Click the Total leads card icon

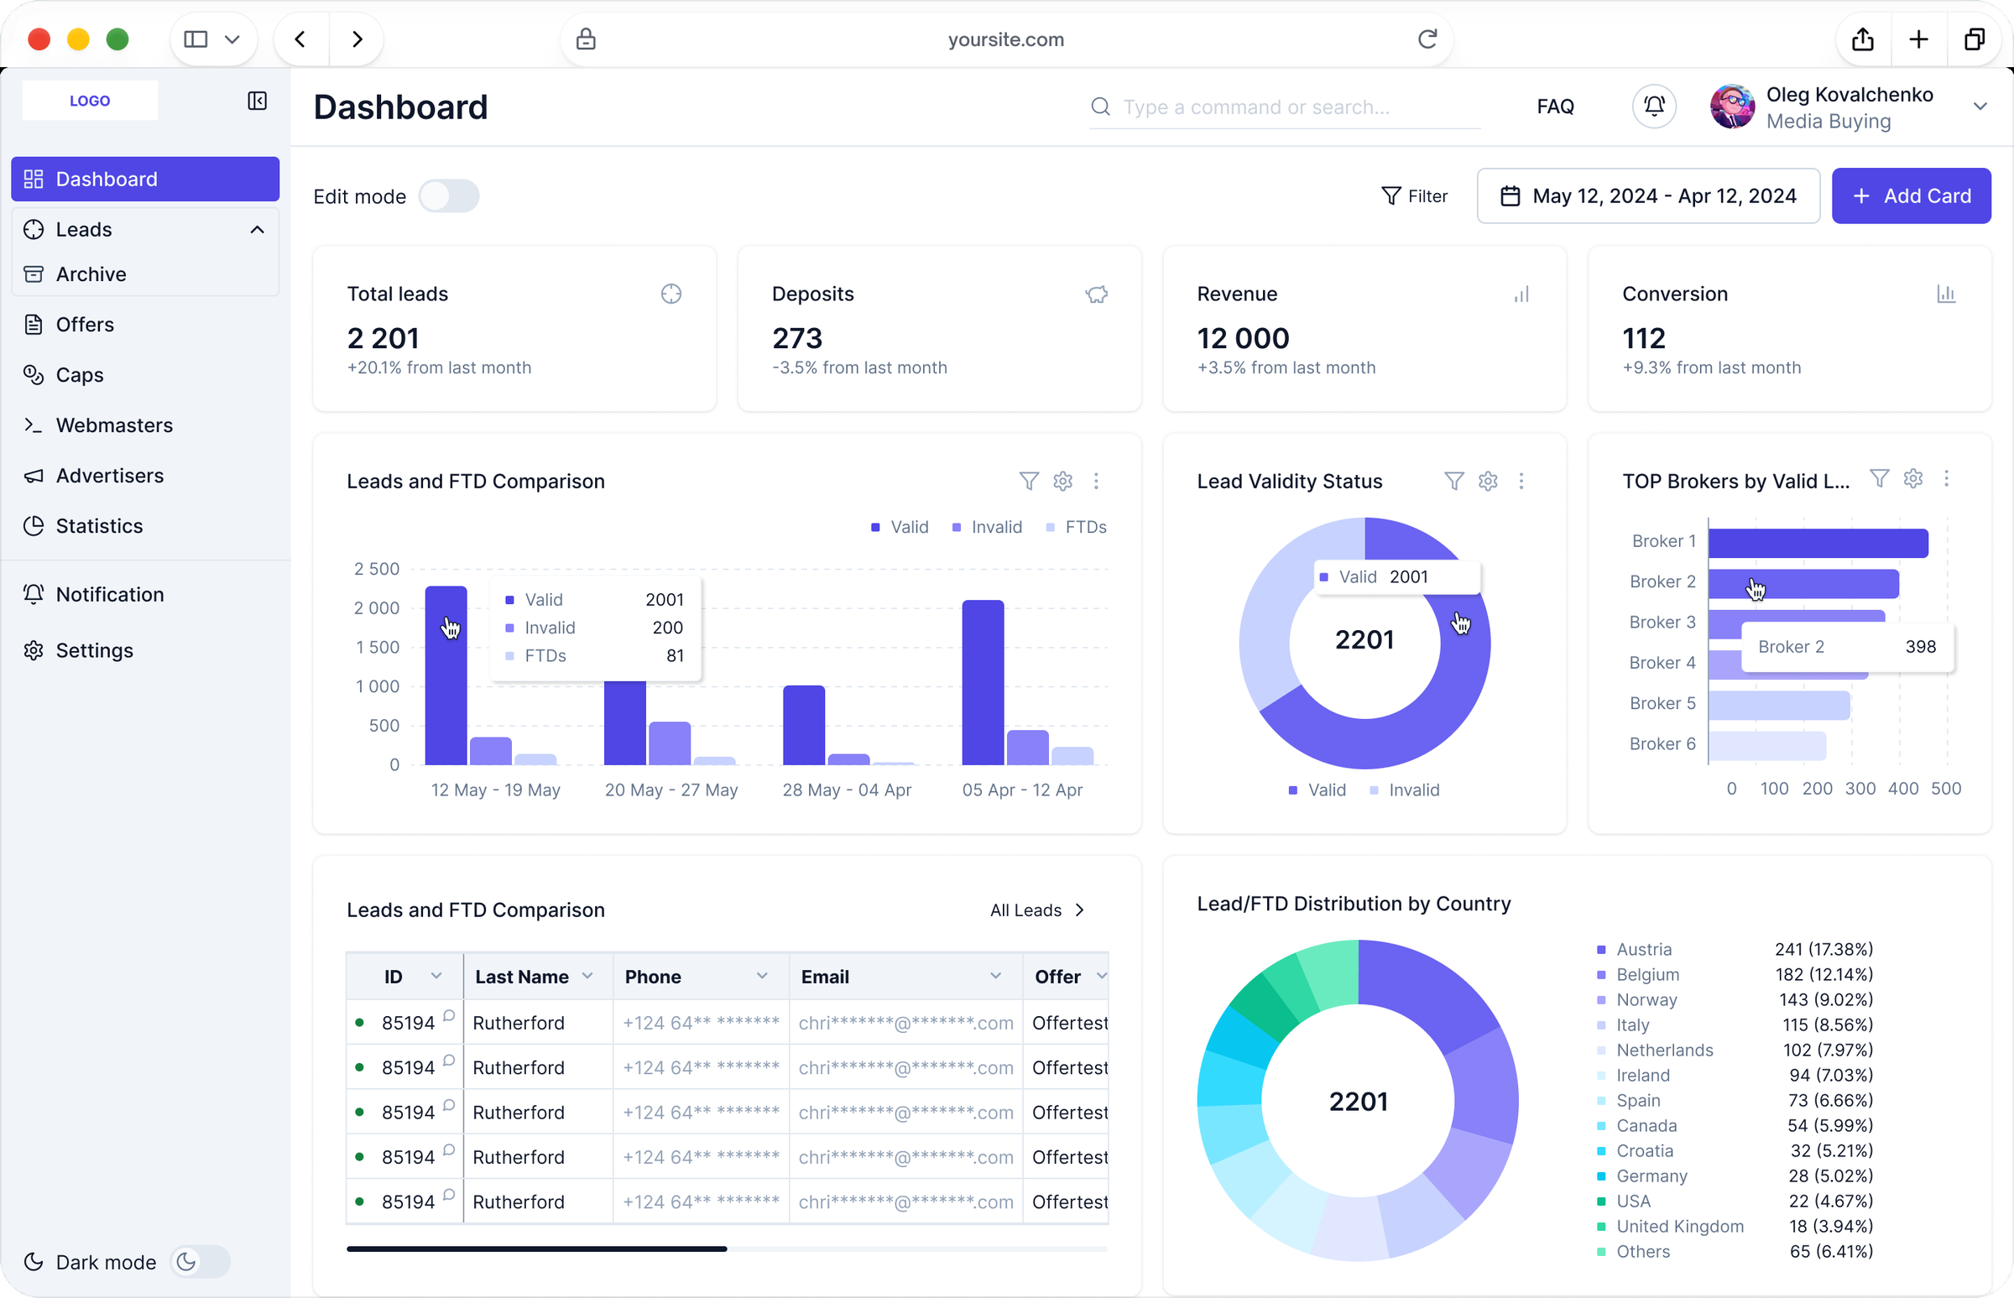(671, 295)
